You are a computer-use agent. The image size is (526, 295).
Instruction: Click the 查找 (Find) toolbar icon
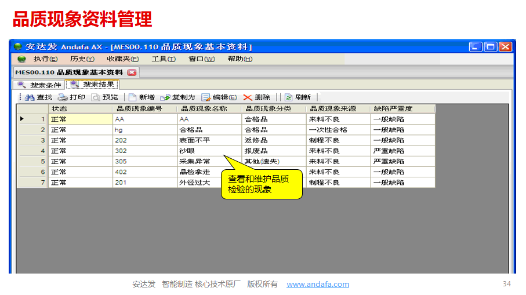30,97
